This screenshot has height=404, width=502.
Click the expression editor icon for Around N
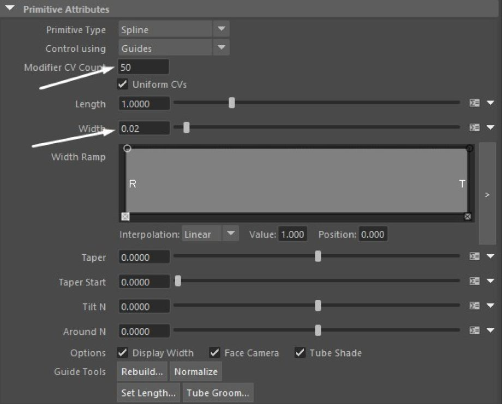(474, 330)
